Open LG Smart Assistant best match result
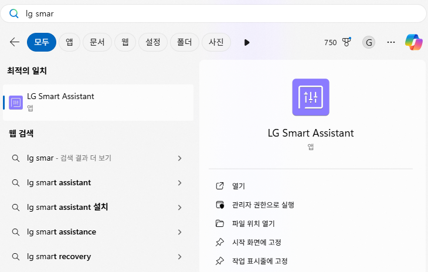 tap(98, 103)
